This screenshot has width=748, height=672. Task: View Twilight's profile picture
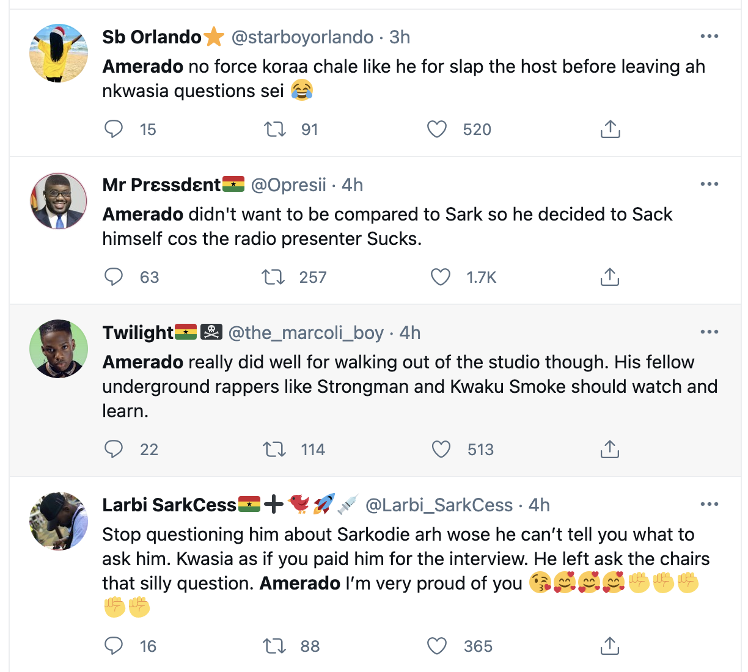[x=59, y=349]
